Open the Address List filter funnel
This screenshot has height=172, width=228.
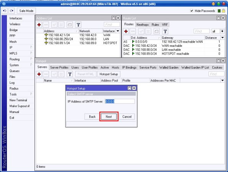coord(78,25)
